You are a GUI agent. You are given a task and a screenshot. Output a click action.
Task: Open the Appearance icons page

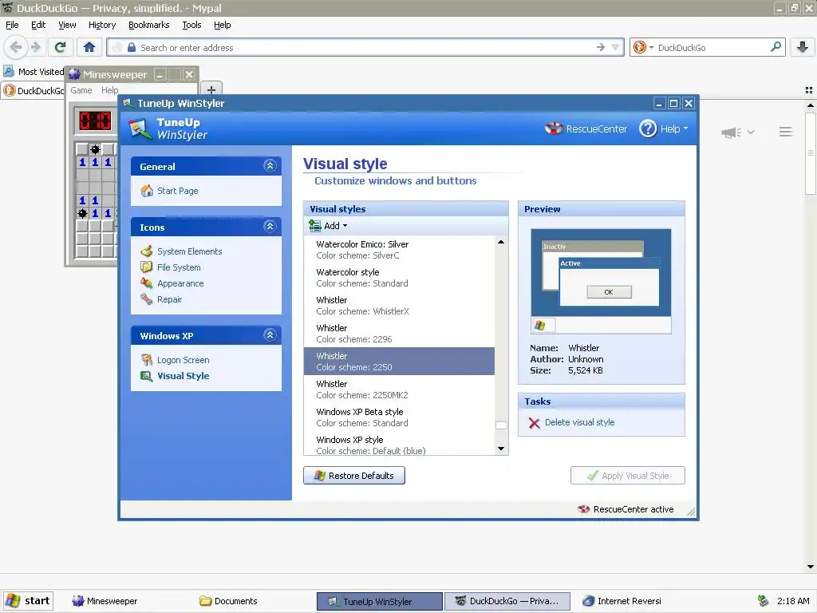(x=180, y=283)
